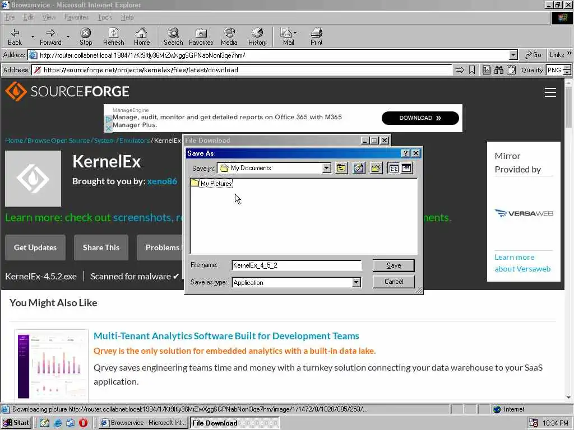Launch Opera from quick launch
This screenshot has height=430, width=574.
coord(84,423)
